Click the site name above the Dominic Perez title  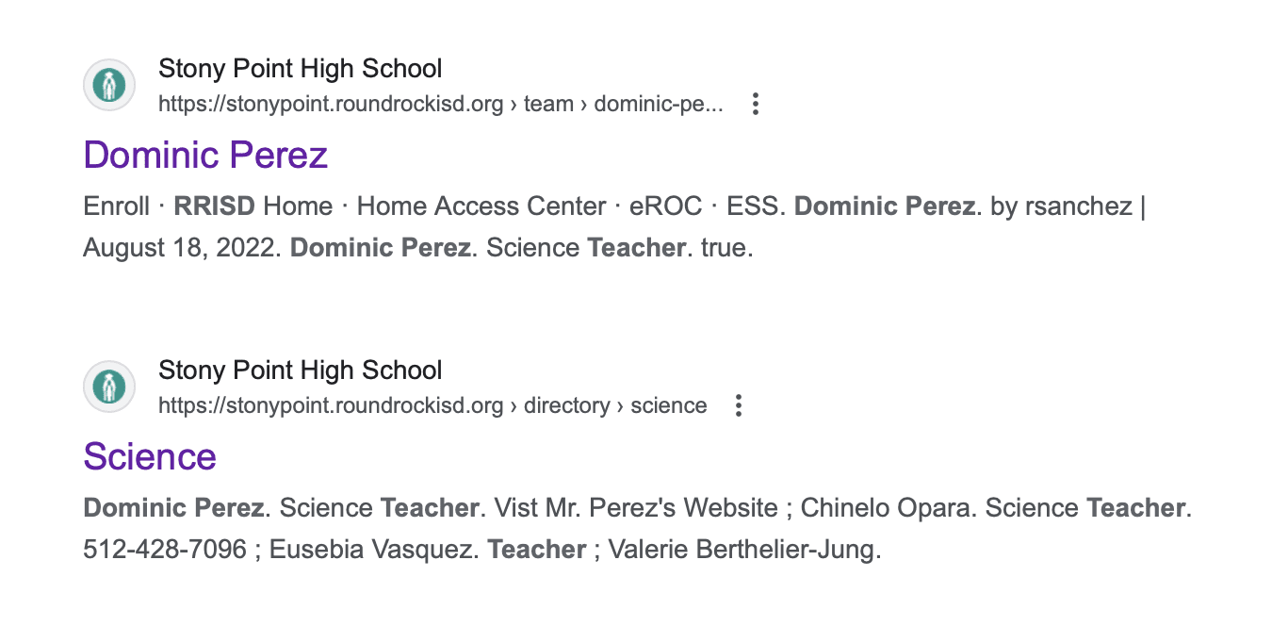pyautogui.click(x=300, y=69)
